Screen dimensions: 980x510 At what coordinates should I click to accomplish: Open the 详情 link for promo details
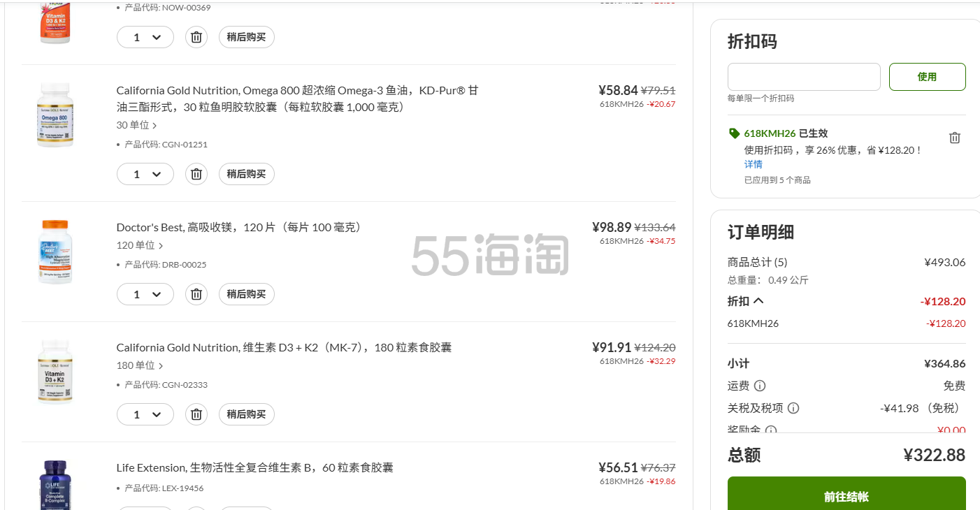754,164
